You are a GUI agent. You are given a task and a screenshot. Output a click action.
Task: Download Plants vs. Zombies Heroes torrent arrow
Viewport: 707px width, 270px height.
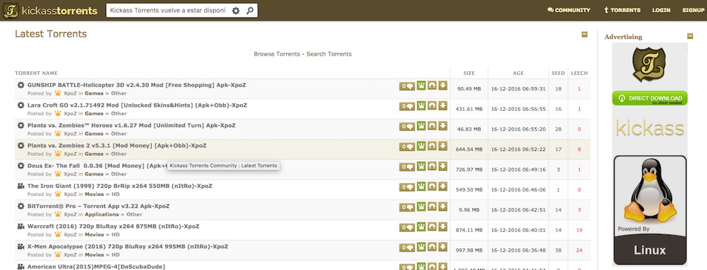pos(443,126)
